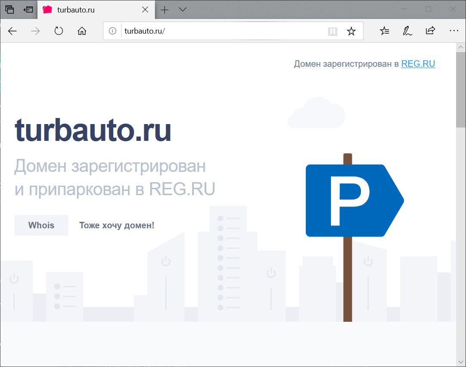Close the turbauto.ru tab
466x367 pixels.
point(145,10)
